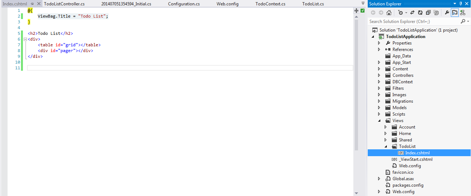Click the green checkmark status indicator

(363, 11)
